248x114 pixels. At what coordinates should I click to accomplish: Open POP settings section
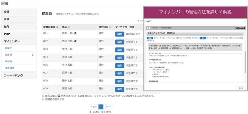click(19, 34)
